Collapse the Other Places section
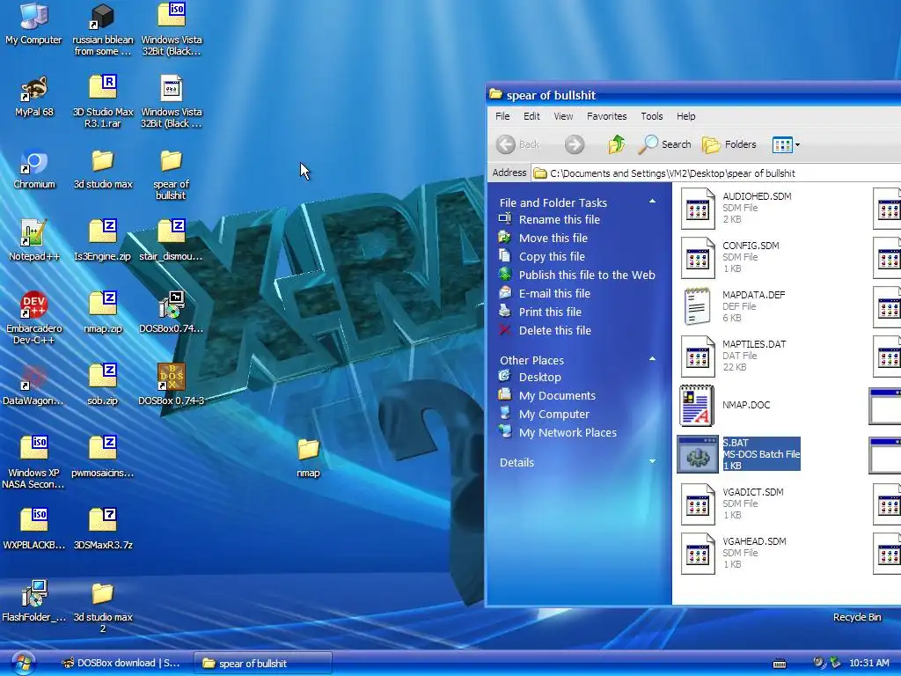The width and height of the screenshot is (901, 676). (x=652, y=359)
